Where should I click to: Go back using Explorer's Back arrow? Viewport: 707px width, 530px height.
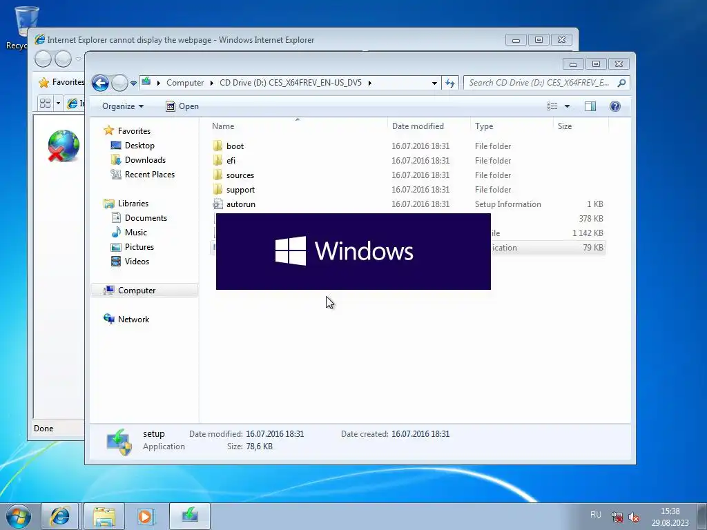tap(100, 83)
